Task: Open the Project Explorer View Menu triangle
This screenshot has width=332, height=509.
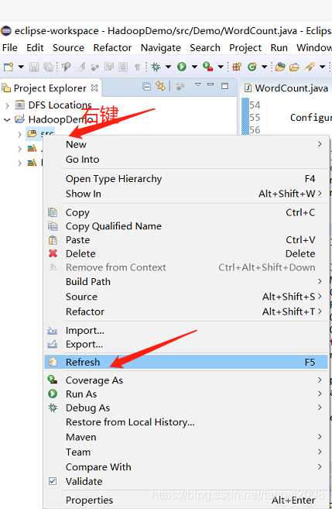Action: coord(198,84)
